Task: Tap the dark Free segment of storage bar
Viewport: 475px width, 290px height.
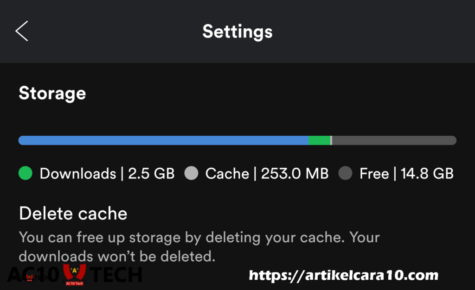Action: pos(394,140)
